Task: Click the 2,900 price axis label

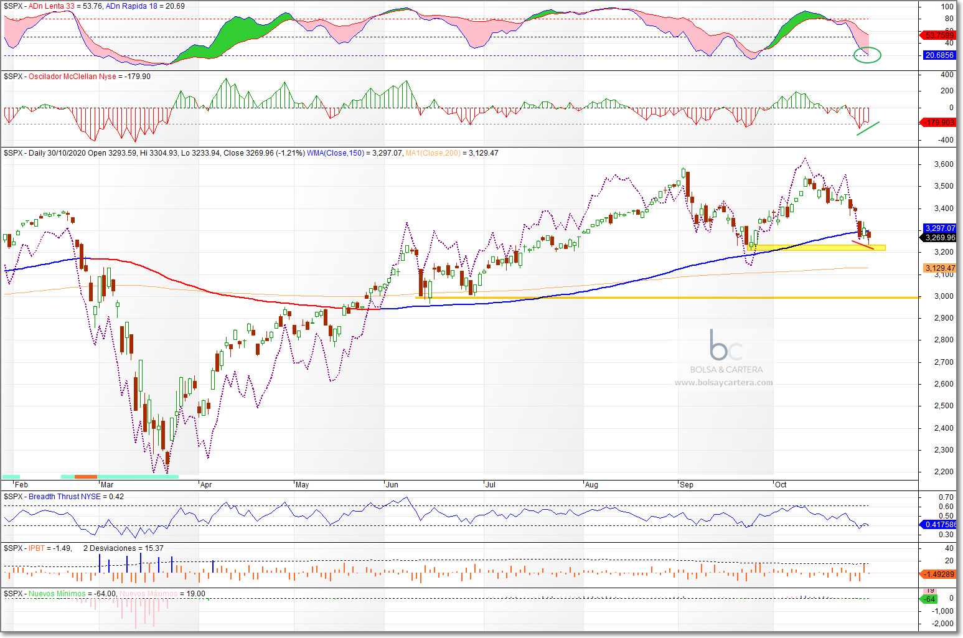Action: 944,318
